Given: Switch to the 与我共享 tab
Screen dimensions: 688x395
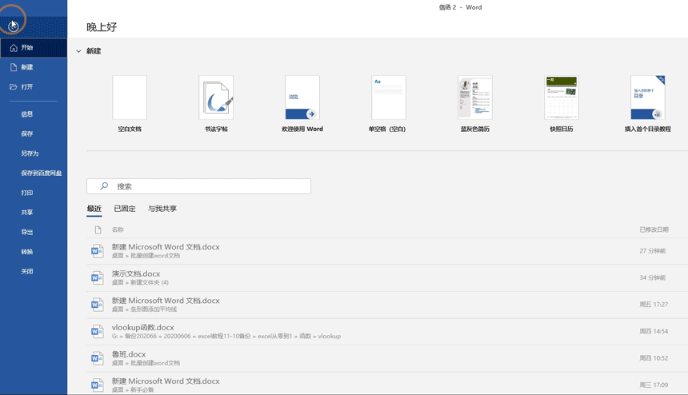Looking at the screenshot, I should click(x=162, y=209).
